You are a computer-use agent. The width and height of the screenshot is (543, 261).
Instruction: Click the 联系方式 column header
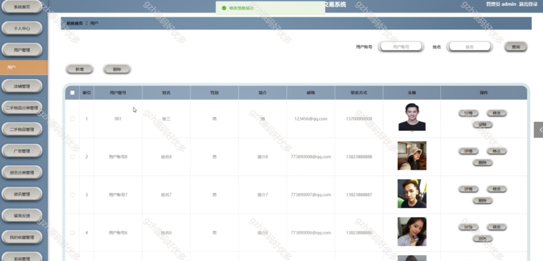(359, 93)
